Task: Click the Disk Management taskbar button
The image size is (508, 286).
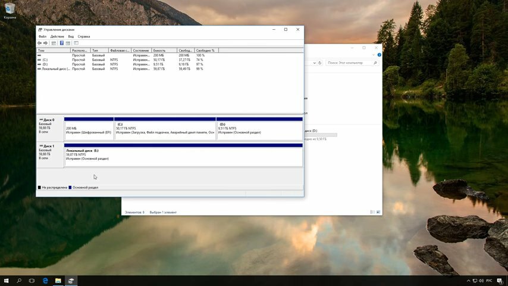Action: click(x=71, y=281)
